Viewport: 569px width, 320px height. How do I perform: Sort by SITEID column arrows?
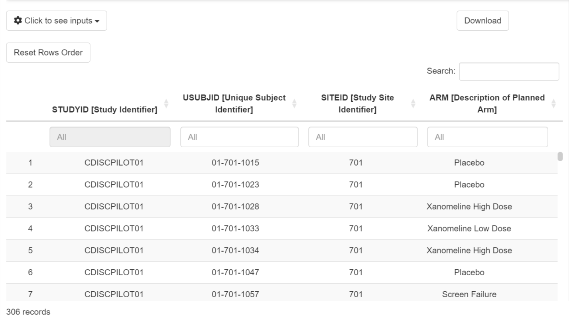click(413, 104)
